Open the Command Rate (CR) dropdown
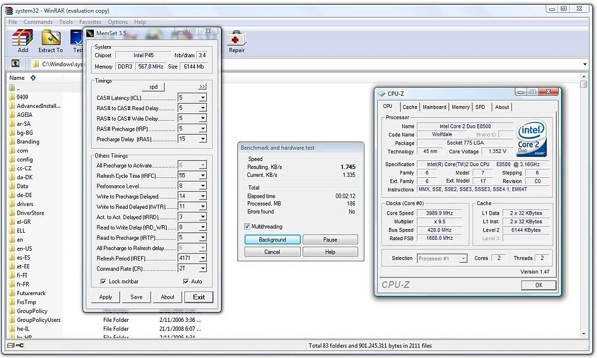This screenshot has width=597, height=358. (x=203, y=268)
